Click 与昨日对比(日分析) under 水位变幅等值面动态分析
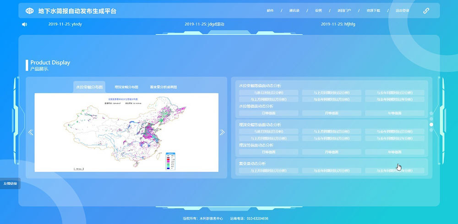 coord(269,92)
